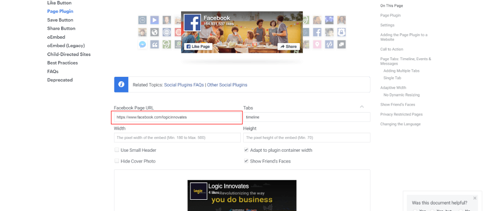Open the Social Plugins FAQs link
Image resolution: width=485 pixels, height=211 pixels.
tap(184, 85)
